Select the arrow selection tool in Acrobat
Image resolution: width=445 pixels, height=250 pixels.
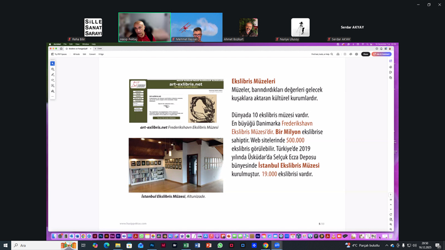coord(53,64)
